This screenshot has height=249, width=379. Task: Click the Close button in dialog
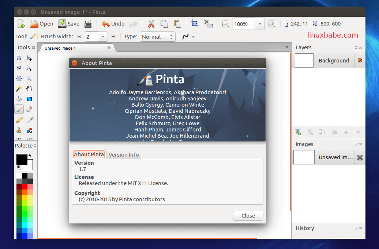pyautogui.click(x=248, y=216)
